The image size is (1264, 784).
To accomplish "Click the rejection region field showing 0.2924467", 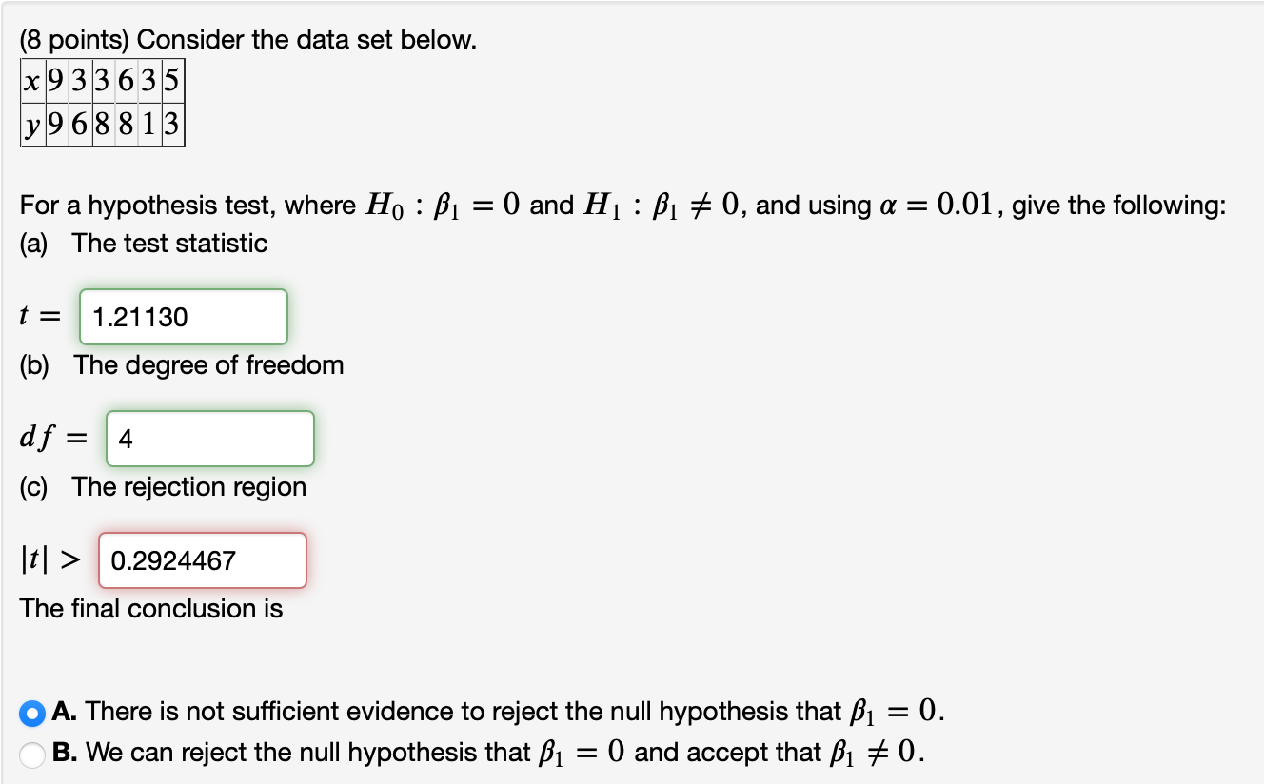I will click(x=202, y=560).
